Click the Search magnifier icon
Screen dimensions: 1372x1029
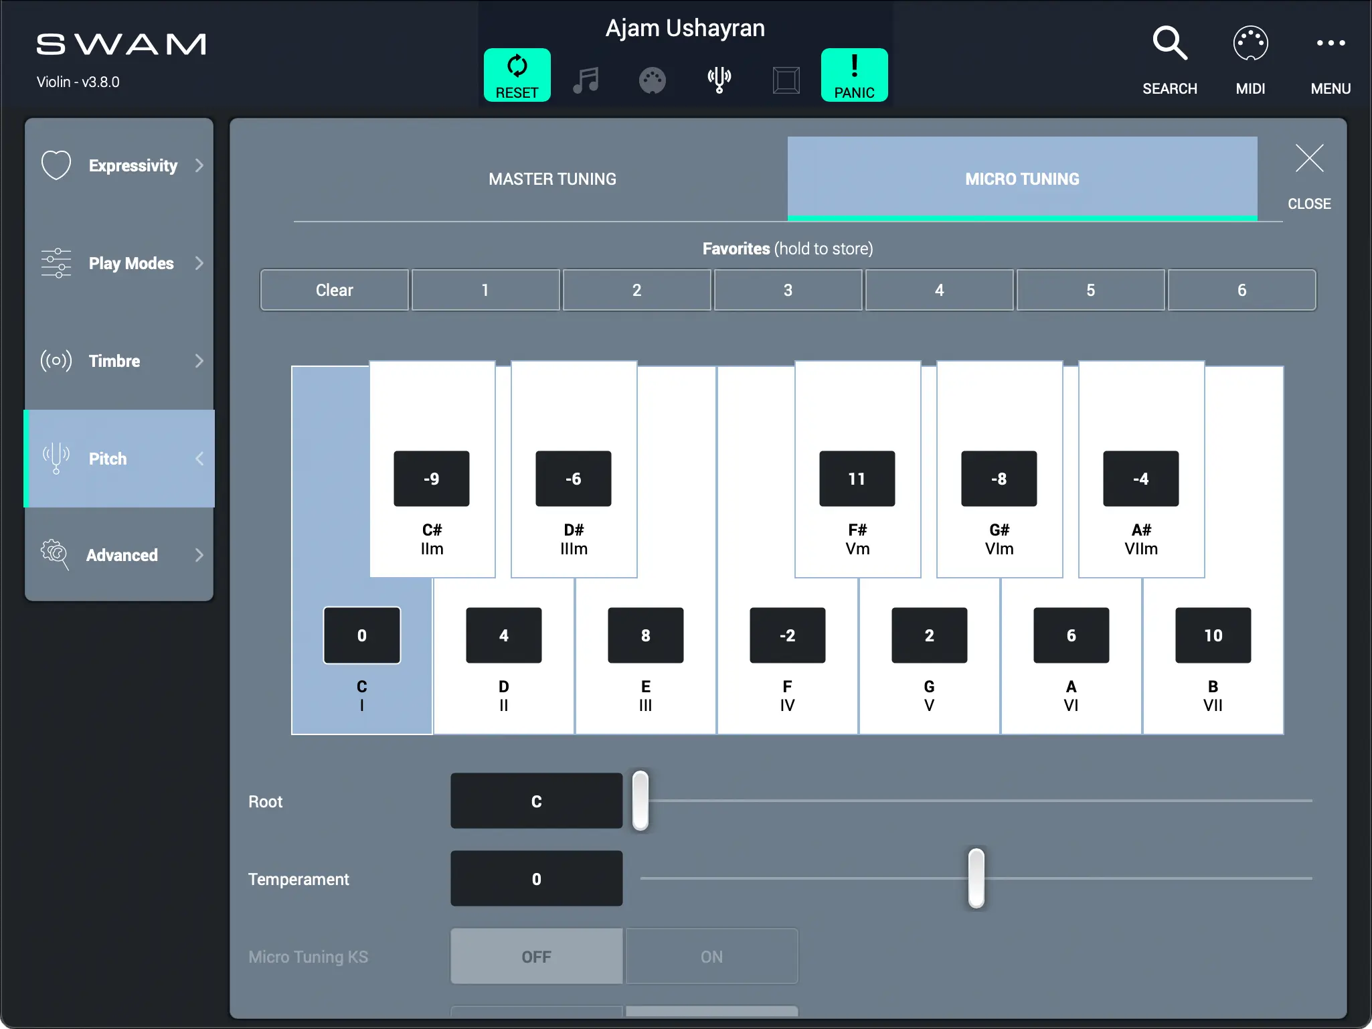pos(1170,43)
